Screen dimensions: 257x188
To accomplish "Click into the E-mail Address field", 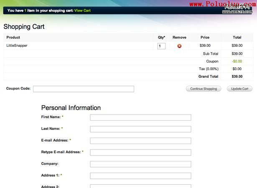I will click(140, 141).
